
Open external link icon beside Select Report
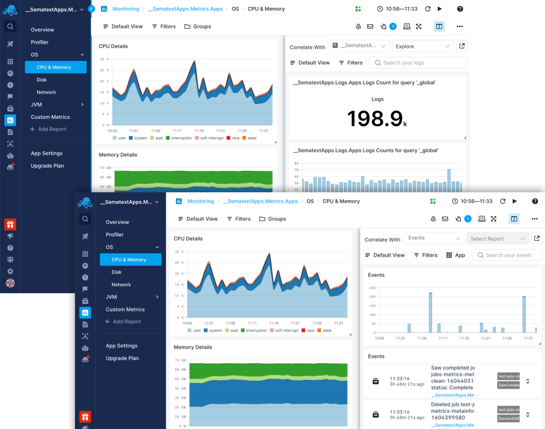pyautogui.click(x=537, y=238)
